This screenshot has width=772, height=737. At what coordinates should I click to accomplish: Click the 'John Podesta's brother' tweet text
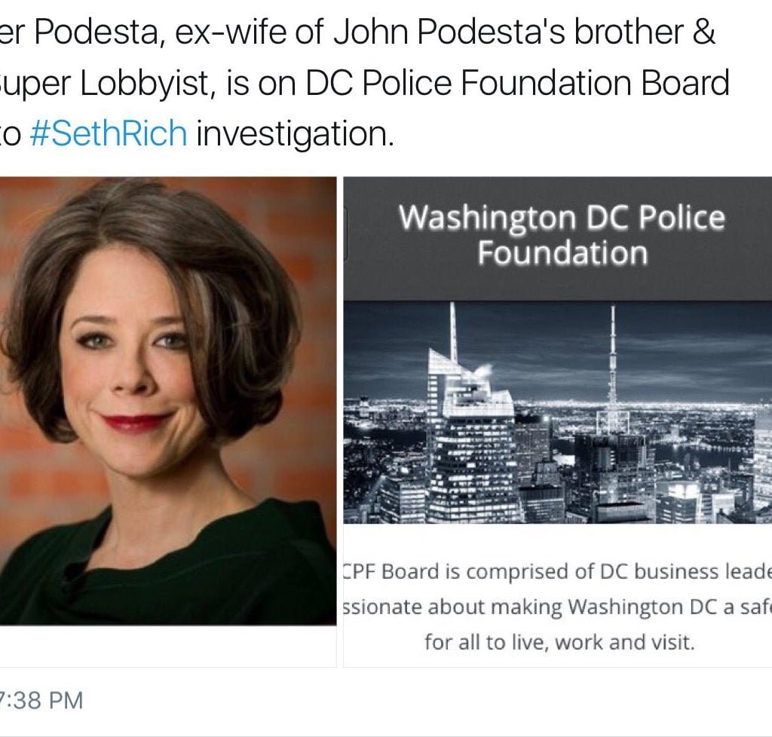[x=509, y=32]
